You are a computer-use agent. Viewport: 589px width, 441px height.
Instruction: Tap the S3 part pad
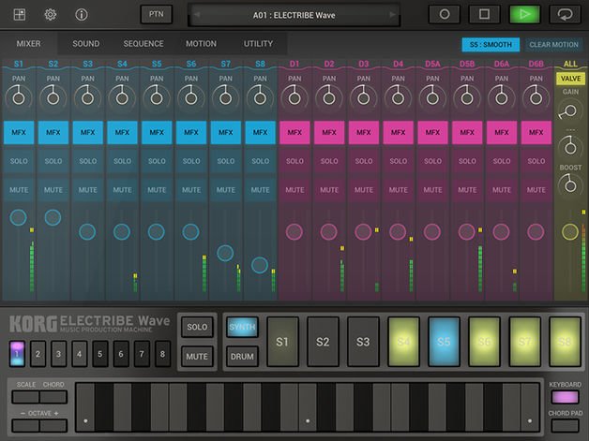pos(363,342)
